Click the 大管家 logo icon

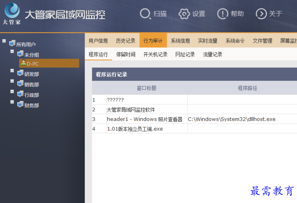point(12,10)
